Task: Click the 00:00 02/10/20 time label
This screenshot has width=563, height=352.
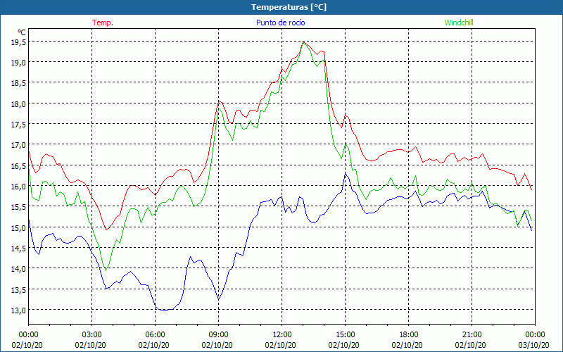Action: tap(27, 340)
